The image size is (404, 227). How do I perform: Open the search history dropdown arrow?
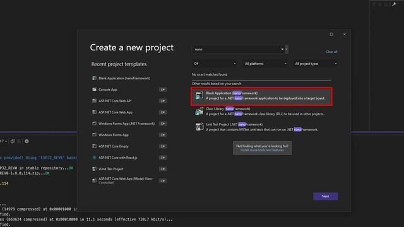pyautogui.click(x=287, y=49)
